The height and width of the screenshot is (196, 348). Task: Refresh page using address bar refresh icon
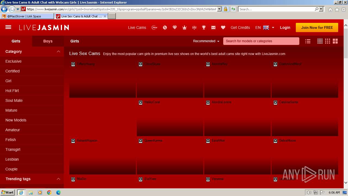[x=233, y=9]
